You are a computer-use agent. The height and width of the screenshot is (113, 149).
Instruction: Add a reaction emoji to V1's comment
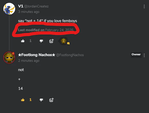[x=51, y=41]
